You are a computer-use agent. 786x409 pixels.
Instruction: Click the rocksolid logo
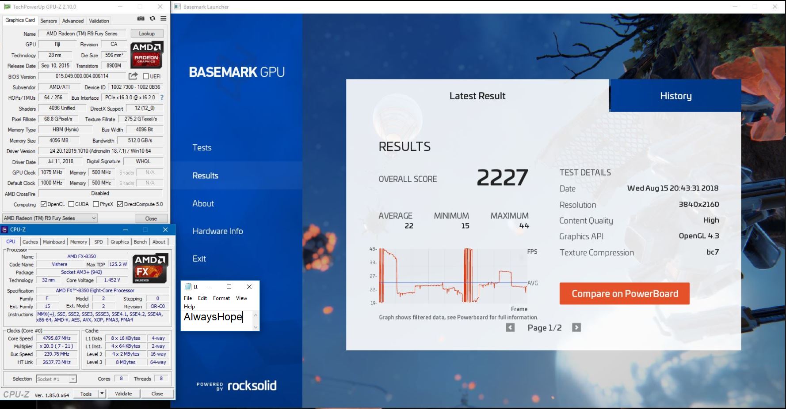pyautogui.click(x=252, y=386)
